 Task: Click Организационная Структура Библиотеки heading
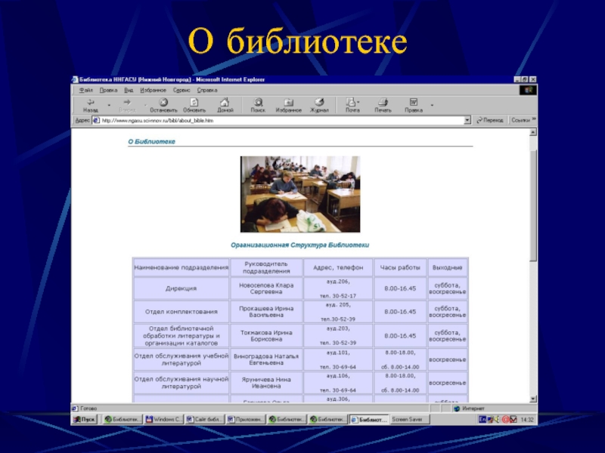pos(299,245)
